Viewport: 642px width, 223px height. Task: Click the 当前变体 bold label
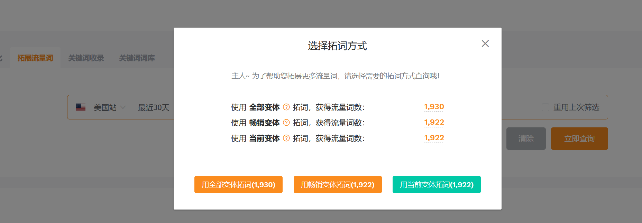click(x=265, y=138)
